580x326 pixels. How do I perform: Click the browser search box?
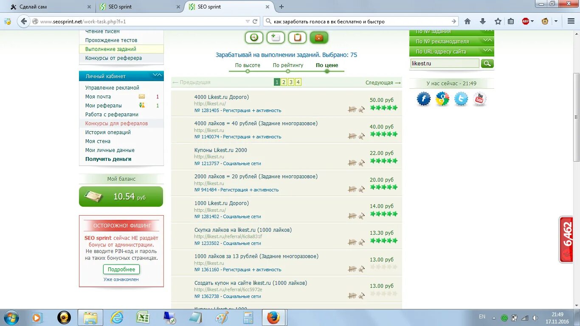[x=361, y=21]
